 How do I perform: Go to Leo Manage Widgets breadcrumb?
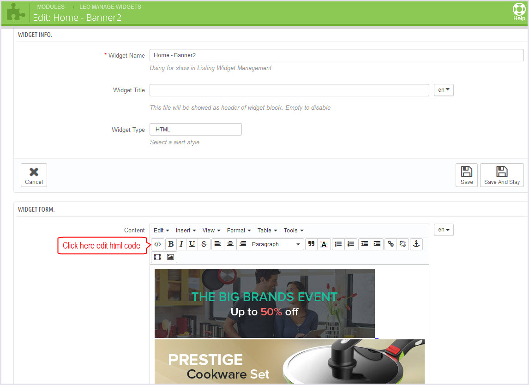110,7
